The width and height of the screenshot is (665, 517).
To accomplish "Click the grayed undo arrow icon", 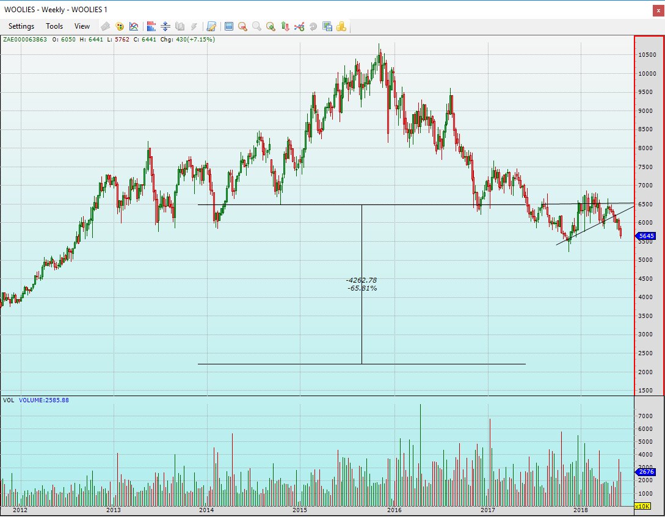I will click(x=313, y=27).
